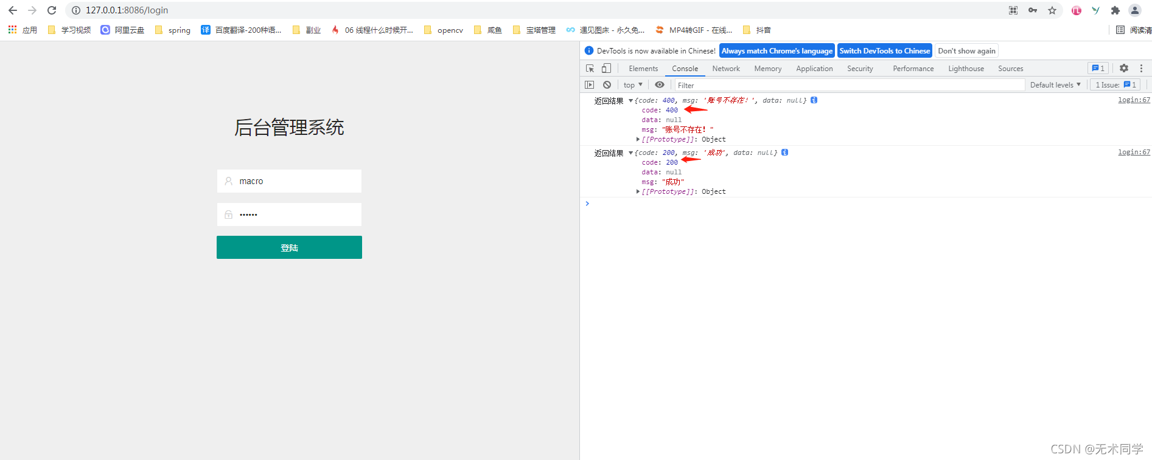Open the 遇见图床 bookmark
Image resolution: width=1152 pixels, height=460 pixels.
click(606, 30)
